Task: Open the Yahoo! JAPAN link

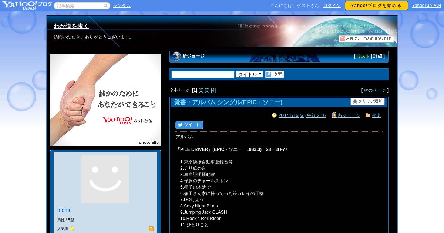Action: coord(427,6)
